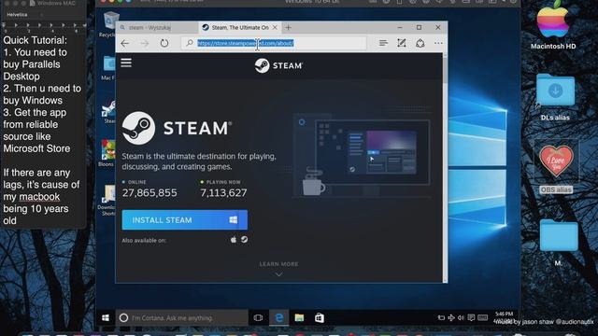The height and width of the screenshot is (336, 598).
Task: Click the Learn More link
Action: point(278,264)
